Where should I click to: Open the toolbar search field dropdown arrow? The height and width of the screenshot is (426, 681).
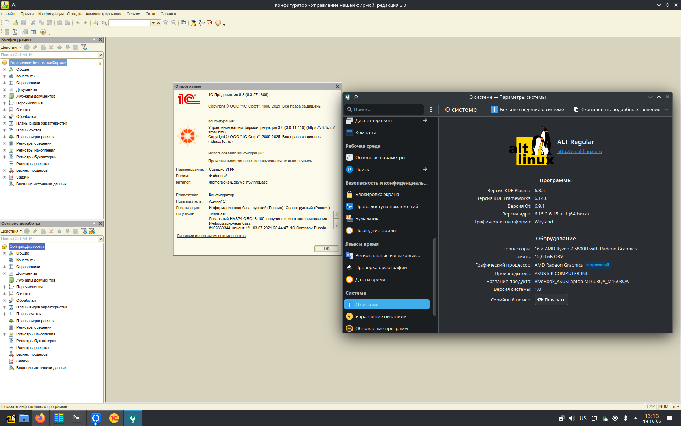point(153,23)
